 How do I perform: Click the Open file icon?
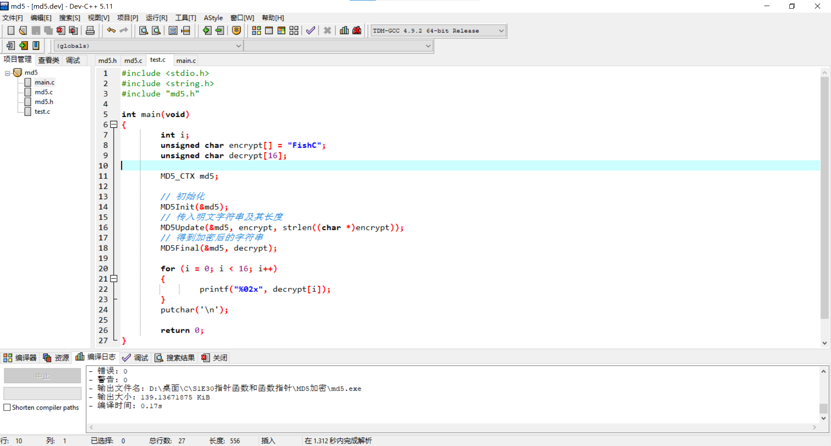23,30
